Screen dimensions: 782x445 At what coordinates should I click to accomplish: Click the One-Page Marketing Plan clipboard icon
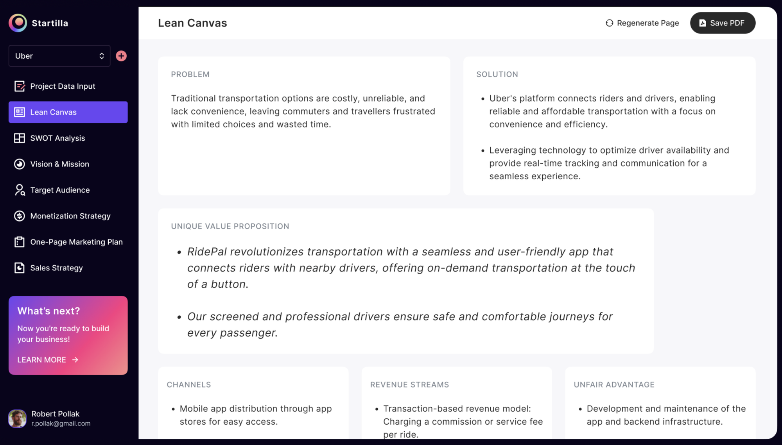tap(20, 242)
